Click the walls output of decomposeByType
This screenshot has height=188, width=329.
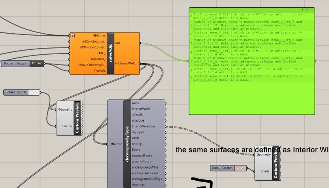click(135, 103)
